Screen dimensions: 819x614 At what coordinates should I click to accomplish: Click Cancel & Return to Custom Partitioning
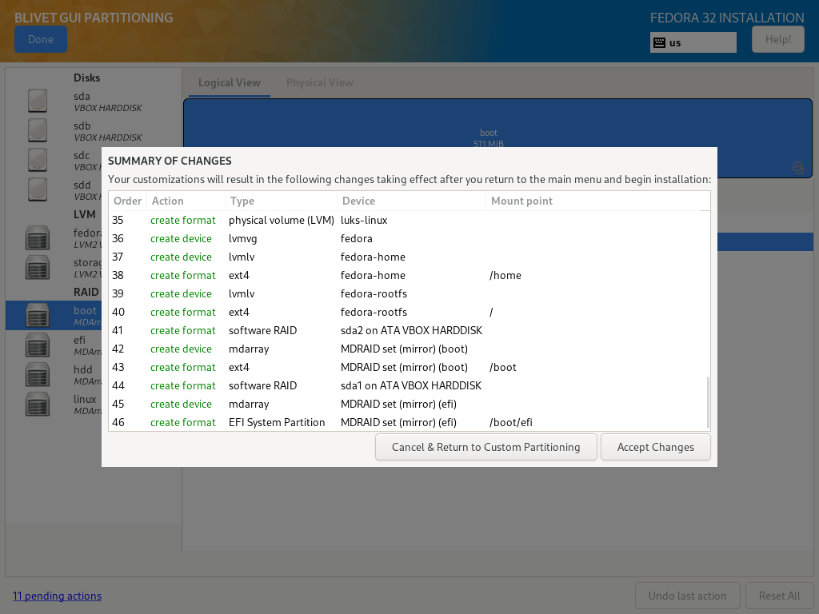(x=485, y=447)
